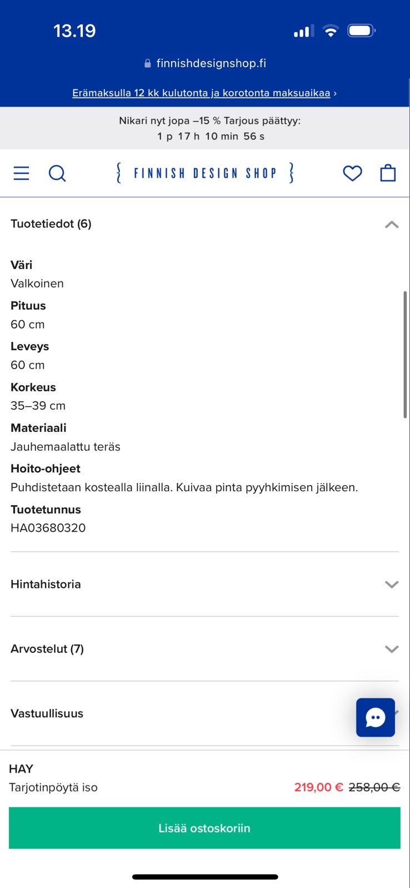The width and height of the screenshot is (410, 888).
Task: Click the Nikari sale countdown banner
Action: click(205, 127)
